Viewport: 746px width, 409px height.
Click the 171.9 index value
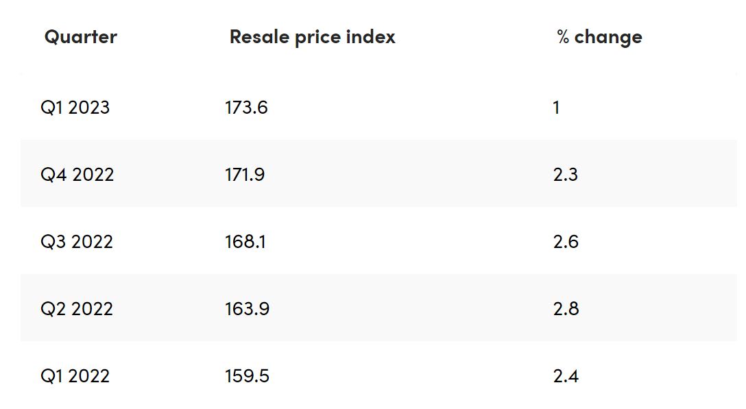pos(245,175)
